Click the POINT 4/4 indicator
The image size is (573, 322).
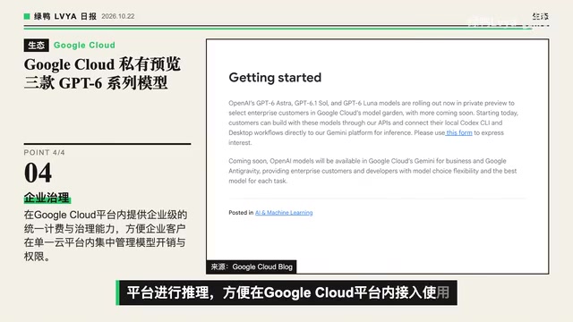click(x=44, y=153)
